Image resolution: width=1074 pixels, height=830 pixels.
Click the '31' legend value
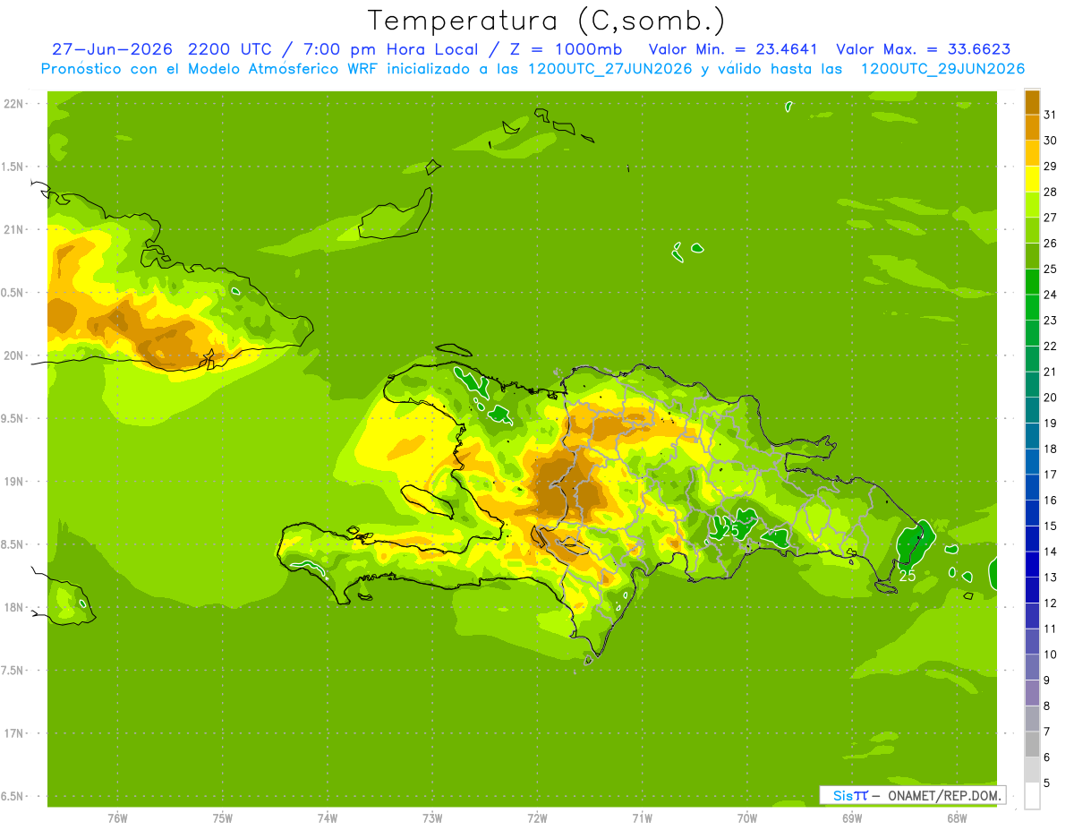(1050, 115)
